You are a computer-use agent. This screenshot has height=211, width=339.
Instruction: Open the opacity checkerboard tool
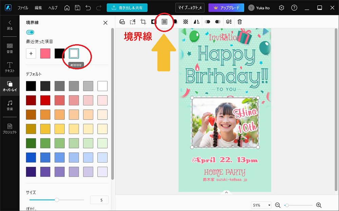click(x=186, y=22)
